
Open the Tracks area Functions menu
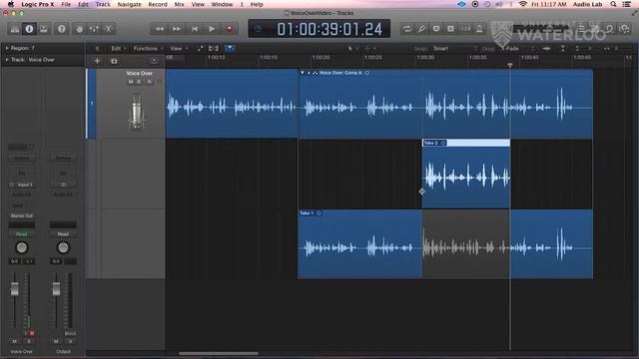tap(148, 49)
